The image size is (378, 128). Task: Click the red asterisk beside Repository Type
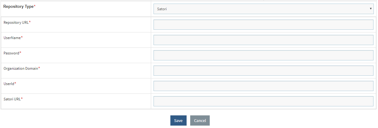35,6
